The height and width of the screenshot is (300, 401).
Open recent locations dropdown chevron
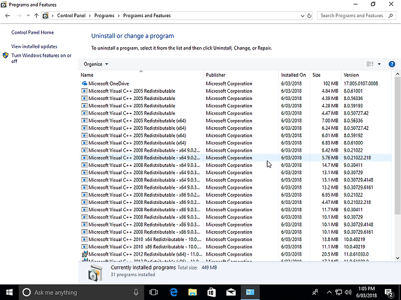click(x=28, y=16)
